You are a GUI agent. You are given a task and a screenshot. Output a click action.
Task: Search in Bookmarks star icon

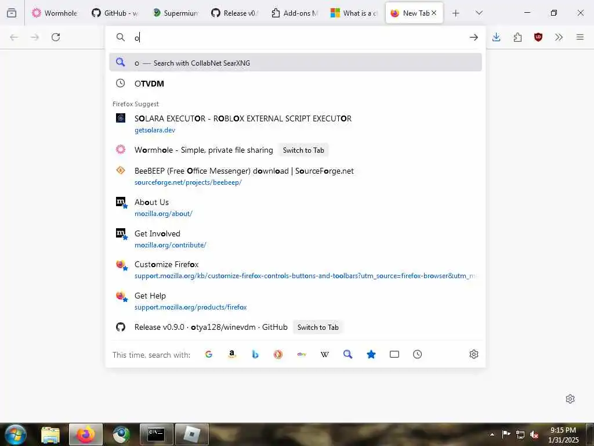pyautogui.click(x=371, y=354)
